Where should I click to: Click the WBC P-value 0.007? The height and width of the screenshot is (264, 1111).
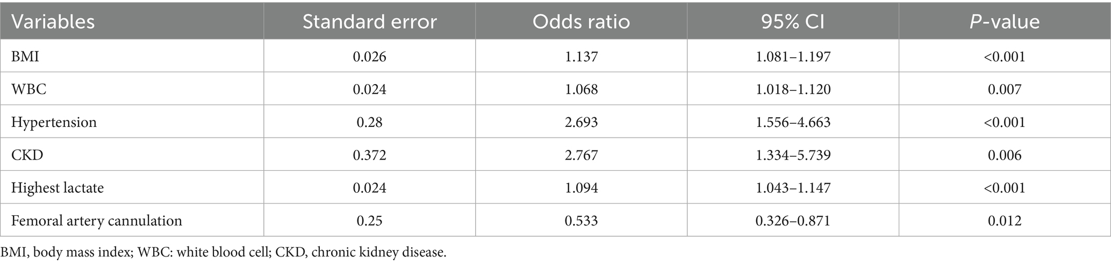(1005, 89)
